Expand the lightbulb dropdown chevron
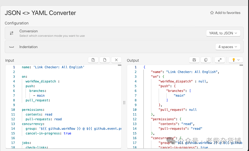 coord(238,60)
